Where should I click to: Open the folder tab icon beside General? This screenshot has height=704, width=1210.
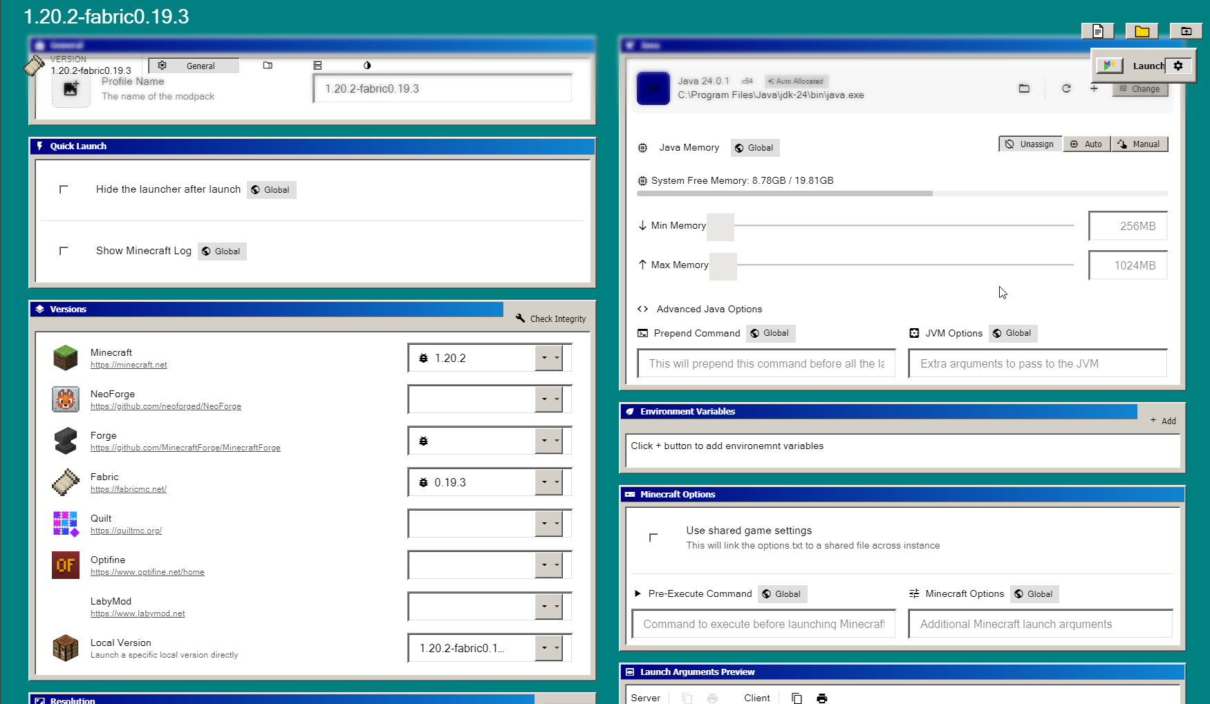tap(268, 66)
